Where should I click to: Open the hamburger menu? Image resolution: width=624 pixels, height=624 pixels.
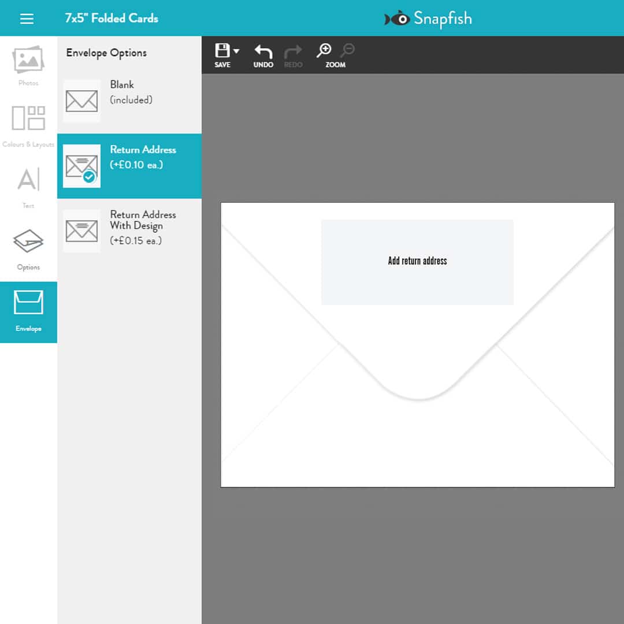(x=27, y=18)
